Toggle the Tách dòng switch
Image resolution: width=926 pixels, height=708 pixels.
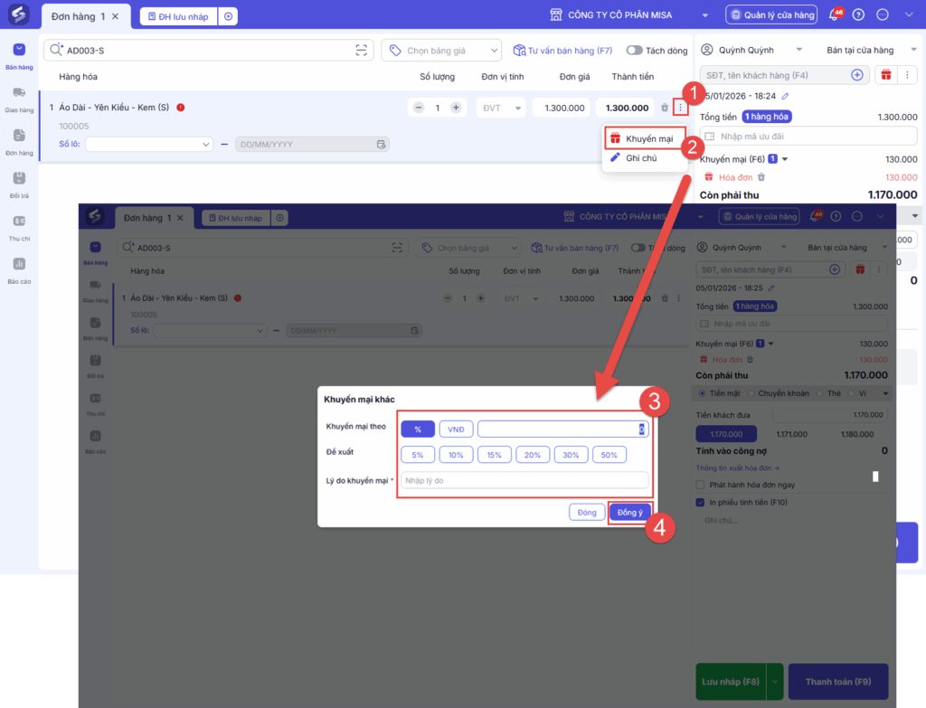point(634,51)
